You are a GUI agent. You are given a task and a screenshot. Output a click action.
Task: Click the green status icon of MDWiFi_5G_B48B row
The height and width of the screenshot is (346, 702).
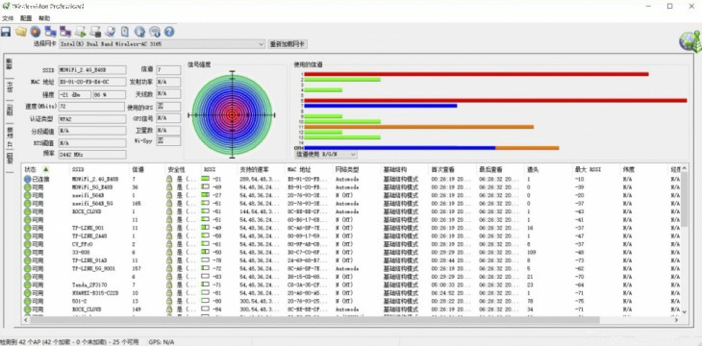click(28, 187)
